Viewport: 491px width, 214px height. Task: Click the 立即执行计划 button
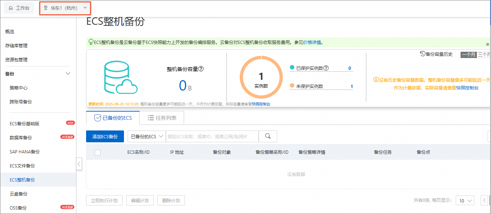[x=104, y=201]
